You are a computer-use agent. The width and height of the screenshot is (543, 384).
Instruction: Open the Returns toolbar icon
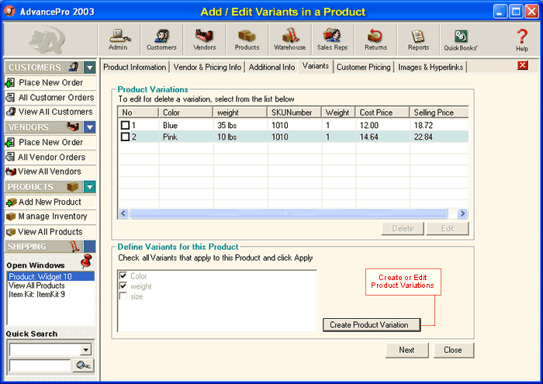[375, 40]
